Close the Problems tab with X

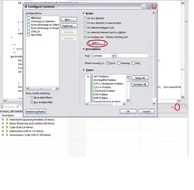[x=18, y=107]
